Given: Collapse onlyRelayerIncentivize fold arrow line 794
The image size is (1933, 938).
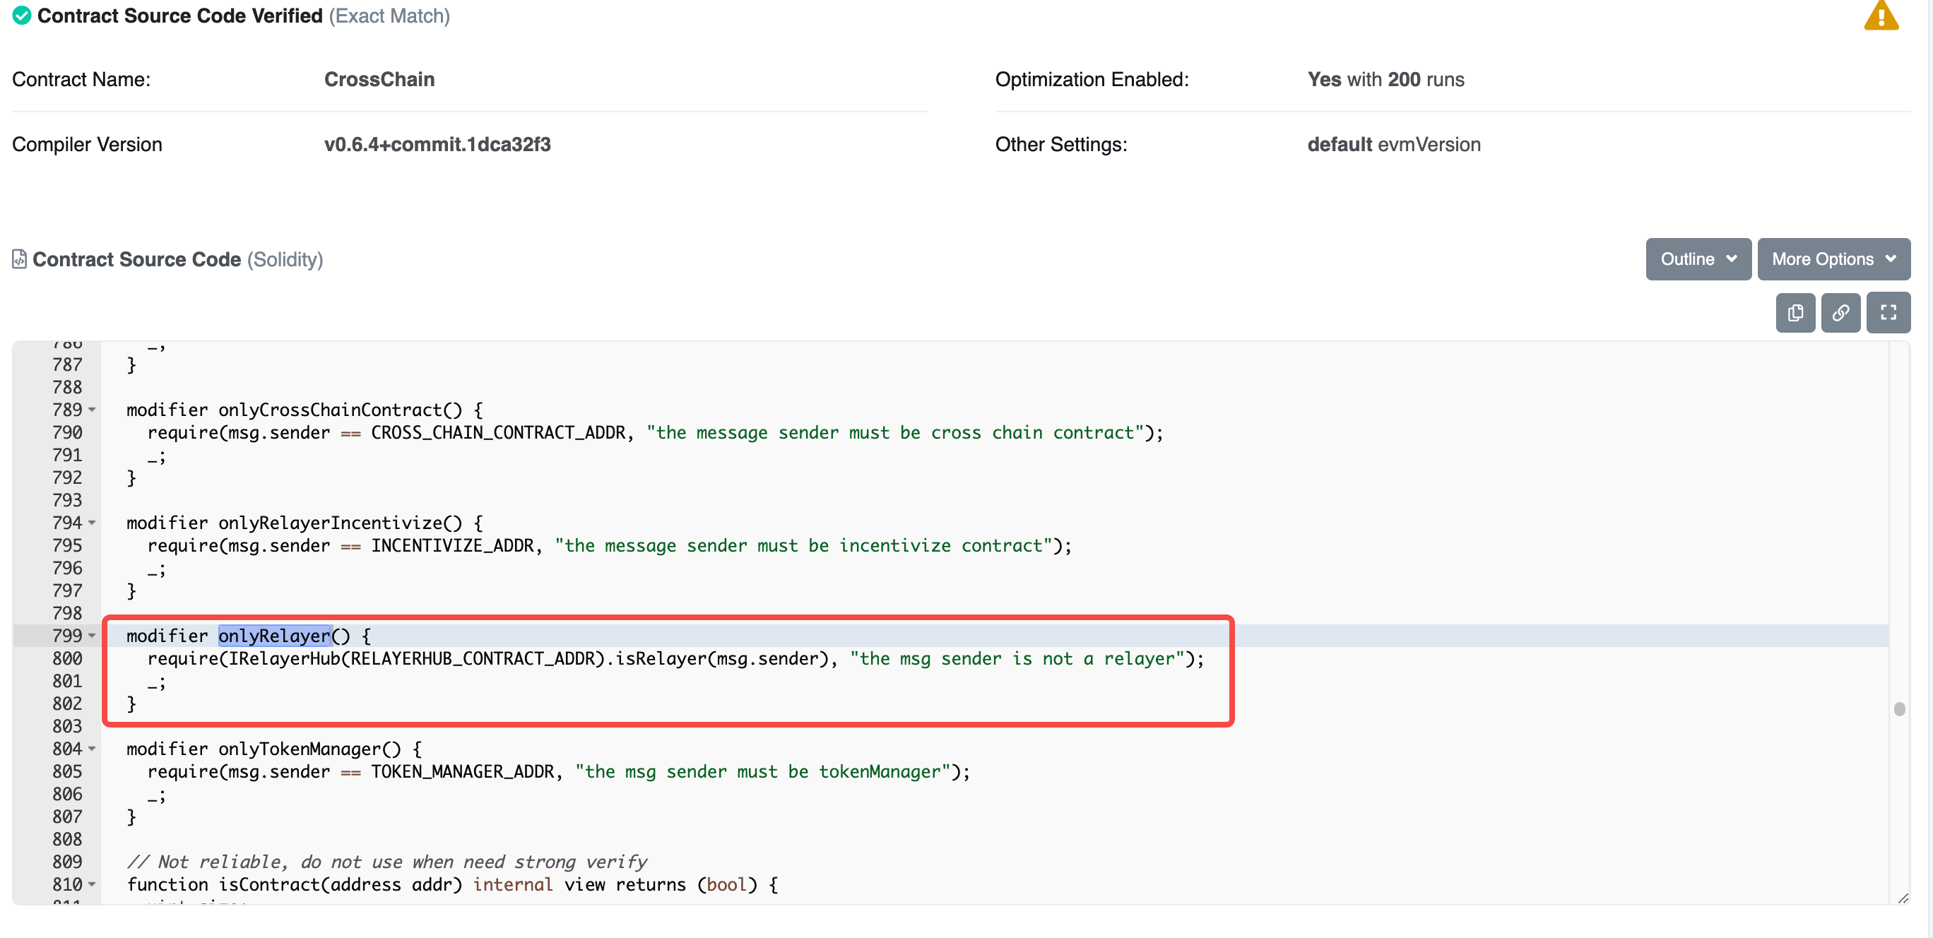Looking at the screenshot, I should 93,522.
